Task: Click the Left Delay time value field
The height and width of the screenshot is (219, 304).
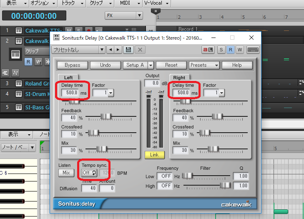Action: 70,93
